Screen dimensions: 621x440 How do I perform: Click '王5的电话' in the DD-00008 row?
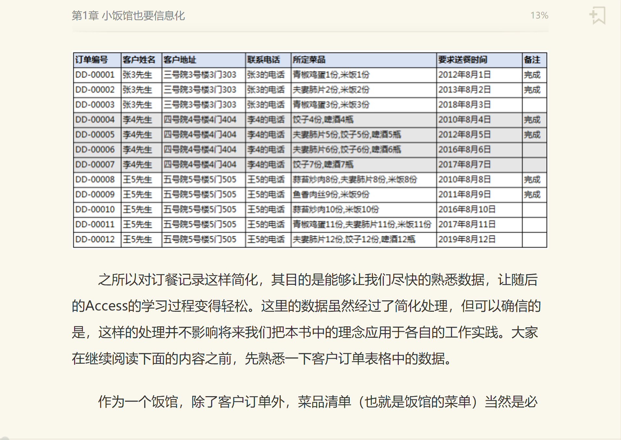[x=265, y=179]
